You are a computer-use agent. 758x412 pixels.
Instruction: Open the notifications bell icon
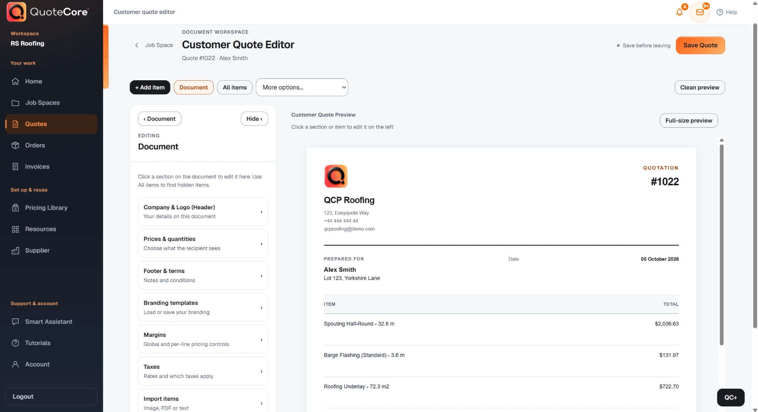(679, 12)
